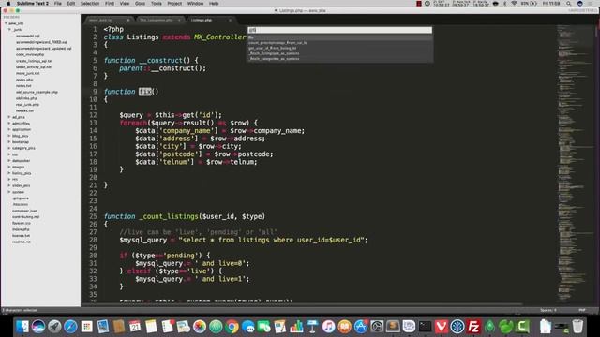This screenshot has width=600, height=337.
Task: Open FaceTime app in the dock
Action: point(264,327)
